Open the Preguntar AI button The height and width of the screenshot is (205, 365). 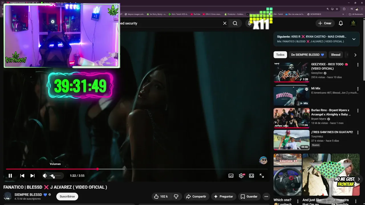point(223,196)
